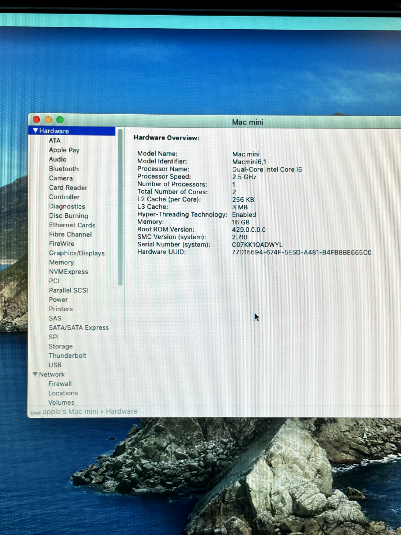Select Ethernet Cards in the sidebar

[x=72, y=225]
